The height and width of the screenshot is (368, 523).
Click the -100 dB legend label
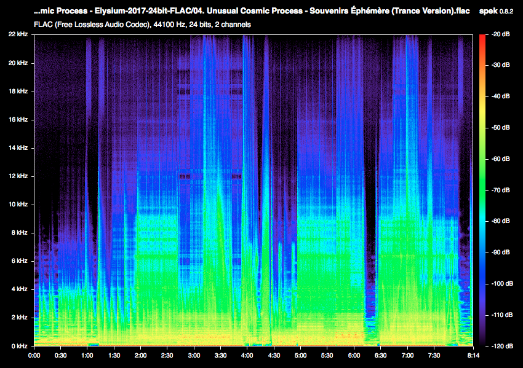tap(502, 283)
